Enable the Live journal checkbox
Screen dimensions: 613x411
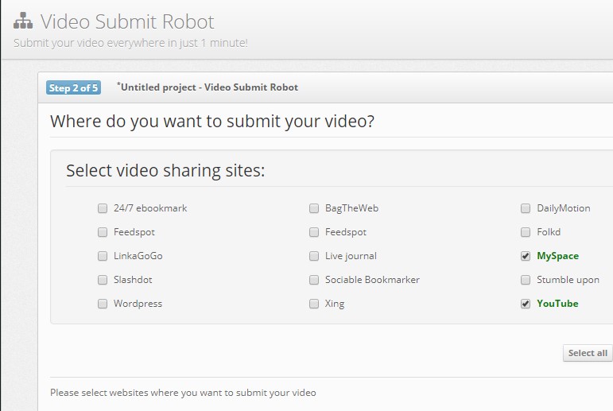click(x=314, y=256)
